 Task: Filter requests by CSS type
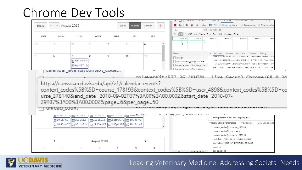[190, 34]
